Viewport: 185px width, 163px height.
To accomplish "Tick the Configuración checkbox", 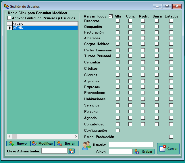I will click(117, 131).
